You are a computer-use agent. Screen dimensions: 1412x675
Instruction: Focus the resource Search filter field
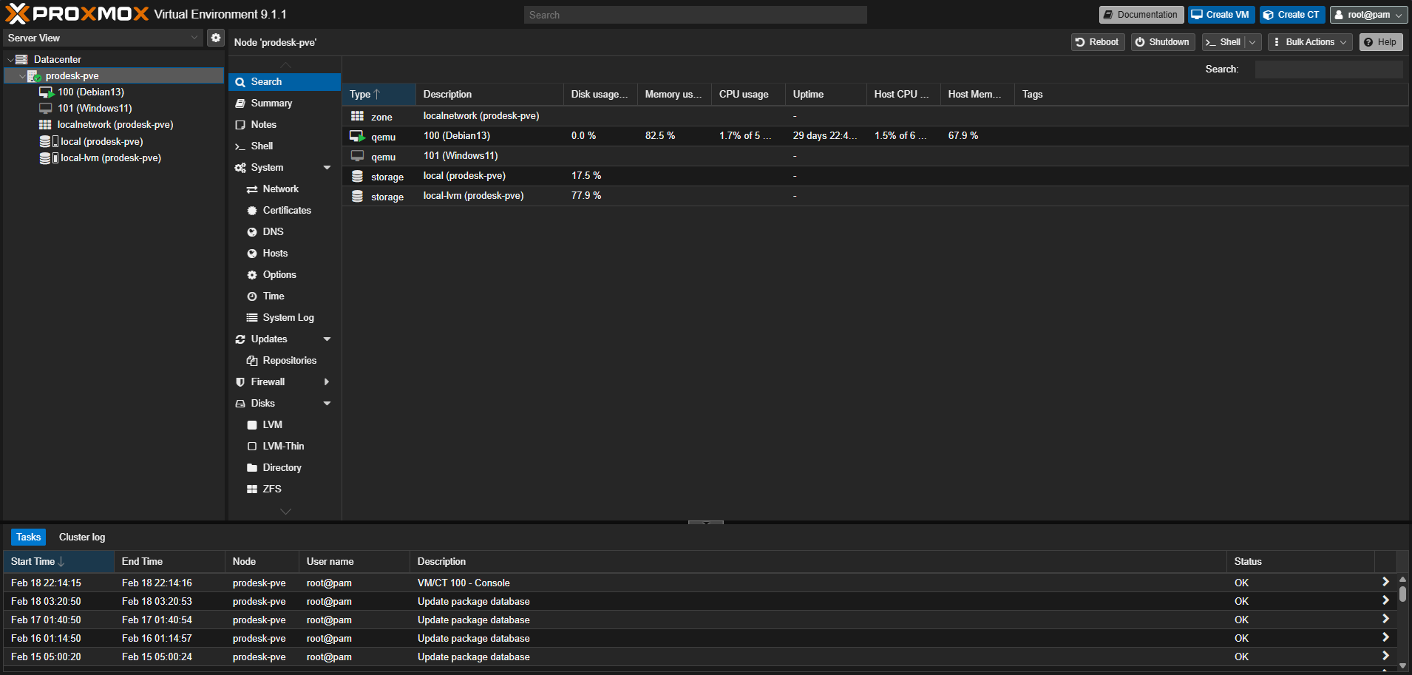click(x=1329, y=69)
